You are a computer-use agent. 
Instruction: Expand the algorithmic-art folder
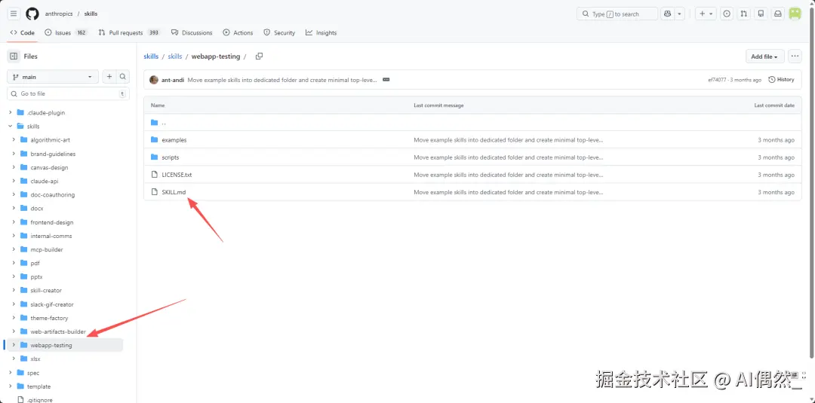[14, 140]
